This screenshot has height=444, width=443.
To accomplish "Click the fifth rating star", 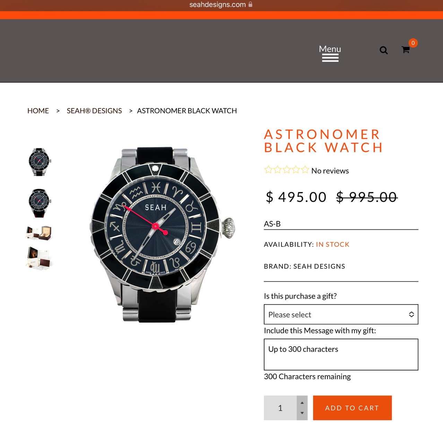I will click(x=305, y=170).
